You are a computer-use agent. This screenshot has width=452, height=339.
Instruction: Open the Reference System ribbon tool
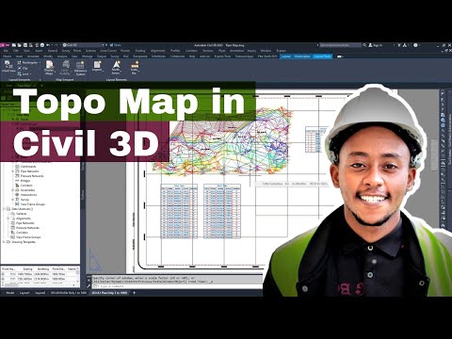pyautogui.click(x=80, y=68)
